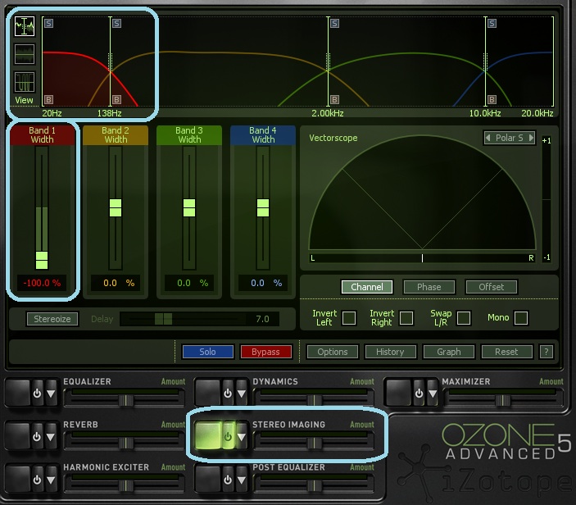Open the Maximizer module with its large square button
This screenshot has width=576, height=505.
click(398, 393)
